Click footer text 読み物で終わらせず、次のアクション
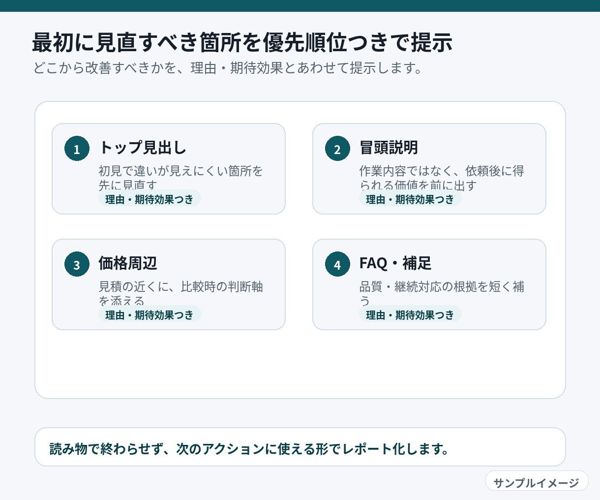600x500 pixels. (x=249, y=449)
